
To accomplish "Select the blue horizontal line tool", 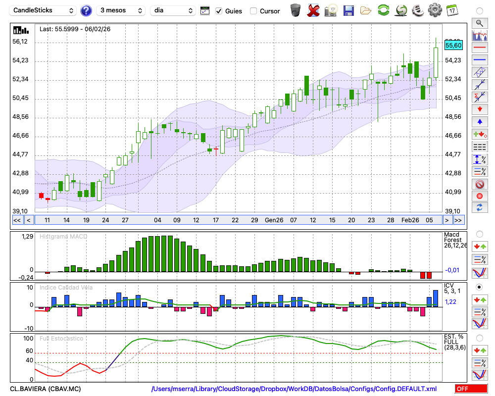I will [x=479, y=60].
